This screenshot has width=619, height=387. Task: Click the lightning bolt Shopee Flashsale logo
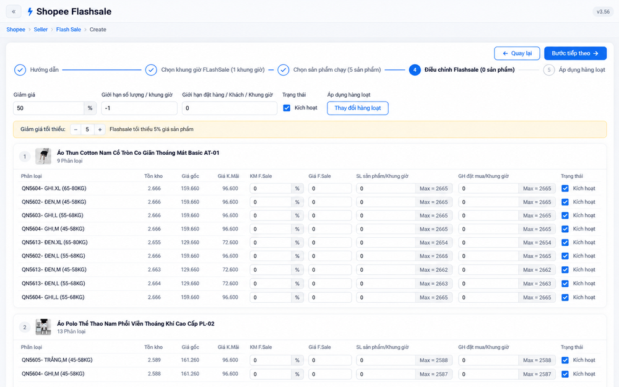tap(30, 12)
